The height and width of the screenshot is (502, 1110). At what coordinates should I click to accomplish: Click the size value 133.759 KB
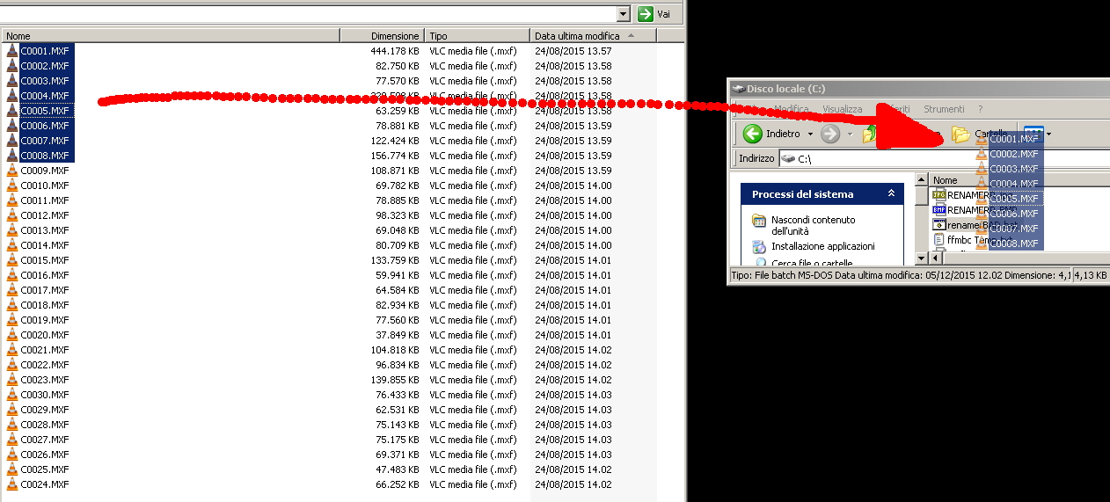[394, 260]
